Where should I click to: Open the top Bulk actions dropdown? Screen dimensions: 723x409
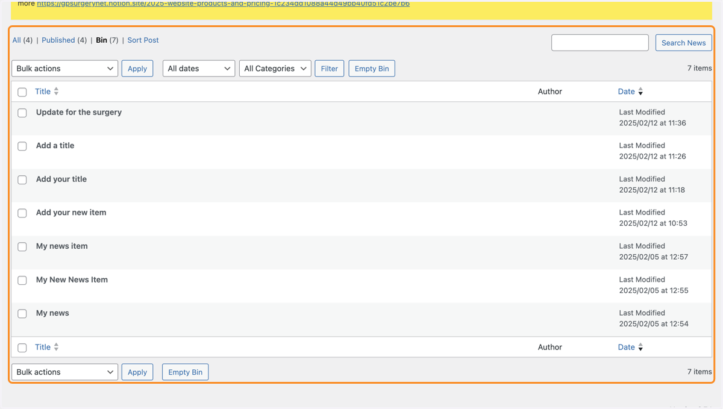pyautogui.click(x=64, y=69)
